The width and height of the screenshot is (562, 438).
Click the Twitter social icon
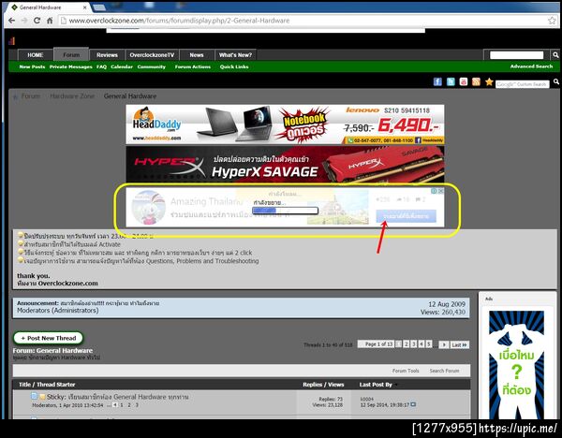(451, 81)
